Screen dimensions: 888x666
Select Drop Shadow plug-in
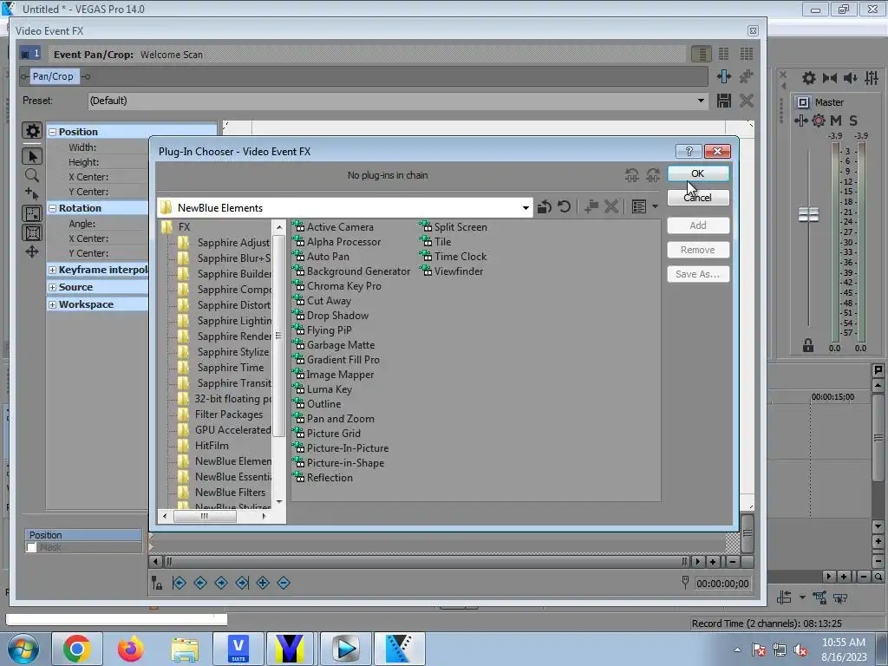click(330, 316)
